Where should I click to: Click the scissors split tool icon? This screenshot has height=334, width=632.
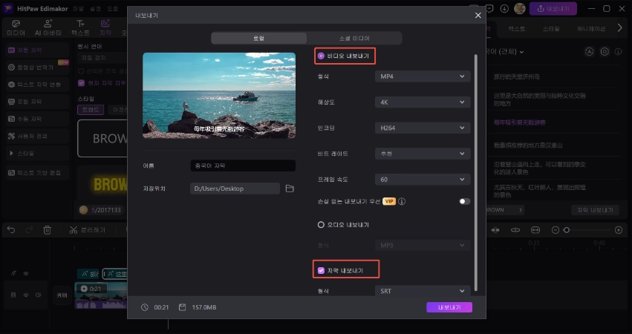[x=73, y=230]
